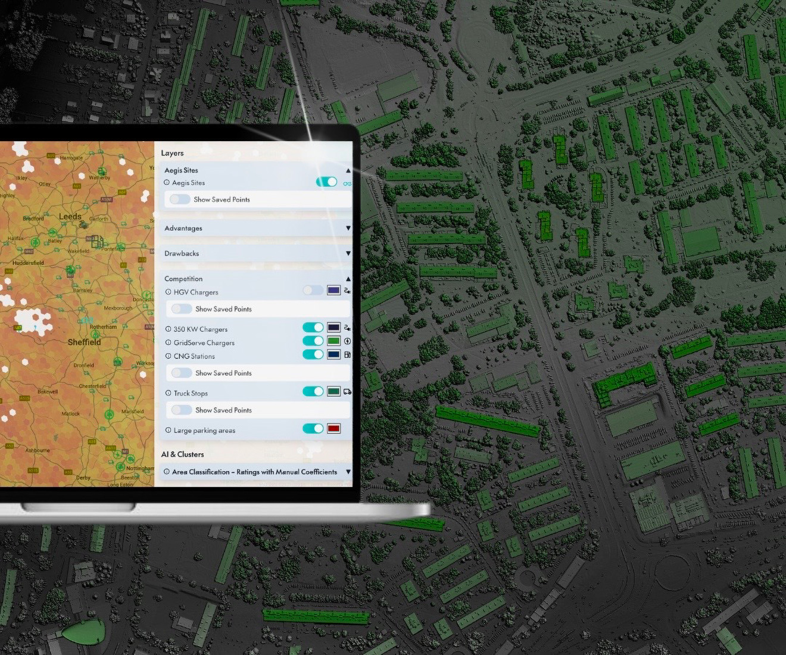Enable Show Saved Points under Truck Stops
The image size is (786, 655).
click(x=181, y=410)
